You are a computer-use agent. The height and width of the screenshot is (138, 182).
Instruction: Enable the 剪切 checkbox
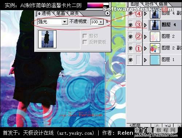click(85, 36)
